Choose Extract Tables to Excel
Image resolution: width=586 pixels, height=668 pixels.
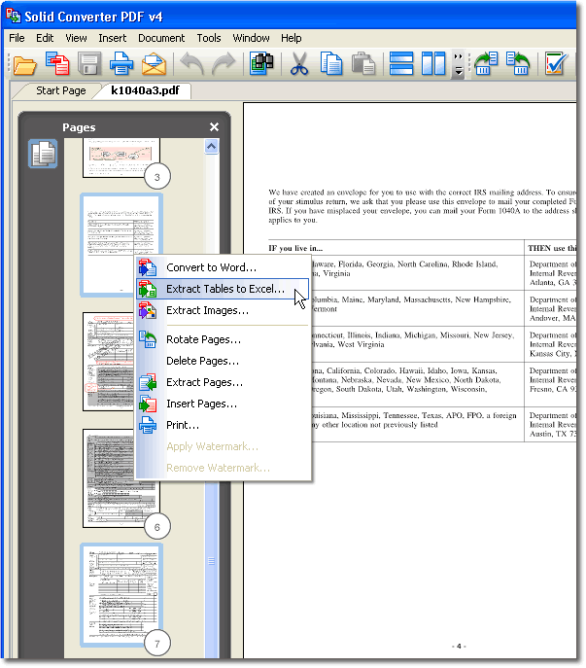tap(224, 289)
